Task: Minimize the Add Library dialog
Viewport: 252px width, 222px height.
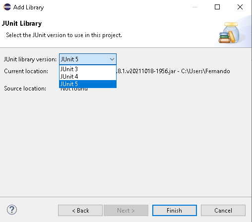Action: click(x=195, y=7)
